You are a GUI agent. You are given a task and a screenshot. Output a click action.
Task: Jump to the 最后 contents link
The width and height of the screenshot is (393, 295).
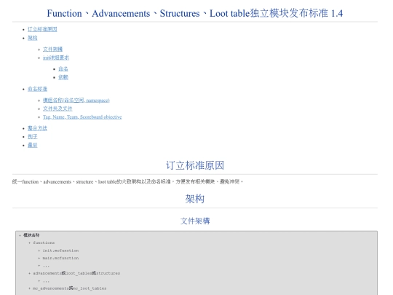[x=32, y=145]
